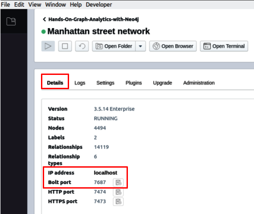Select the Upgrade tab
The height and width of the screenshot is (214, 254).
pyautogui.click(x=163, y=83)
